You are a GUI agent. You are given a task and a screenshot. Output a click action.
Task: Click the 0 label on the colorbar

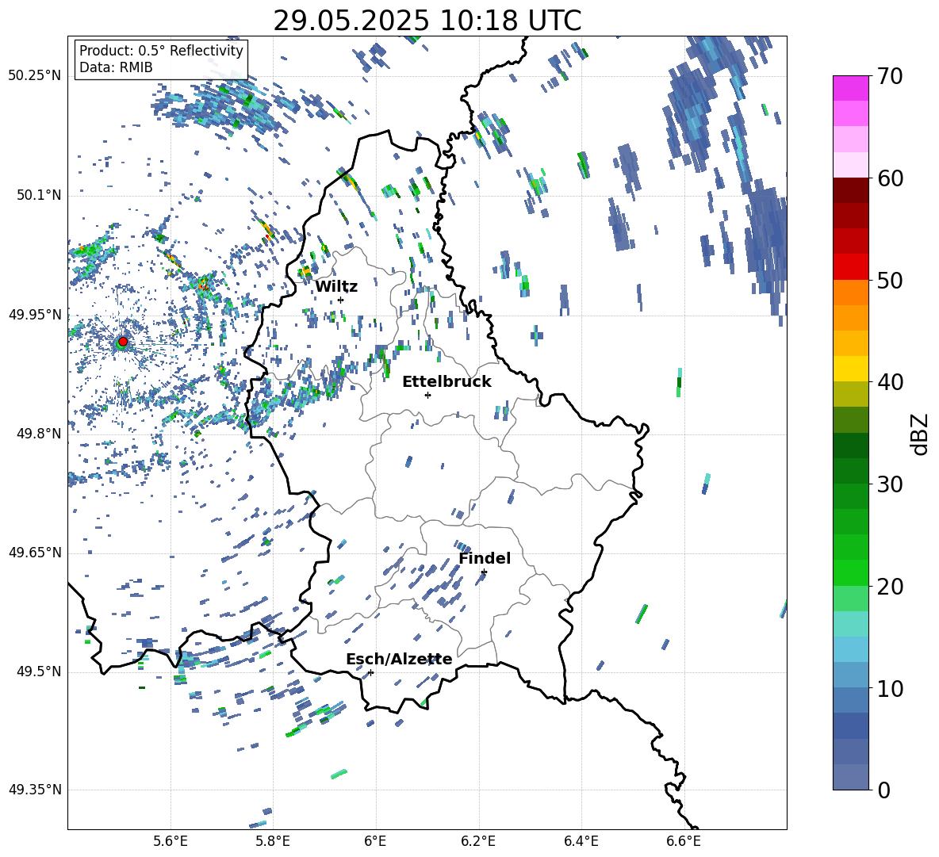(x=883, y=790)
